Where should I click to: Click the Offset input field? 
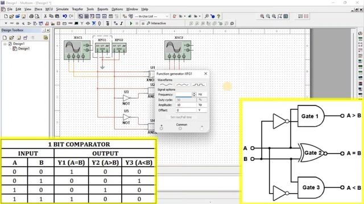pos(186,110)
